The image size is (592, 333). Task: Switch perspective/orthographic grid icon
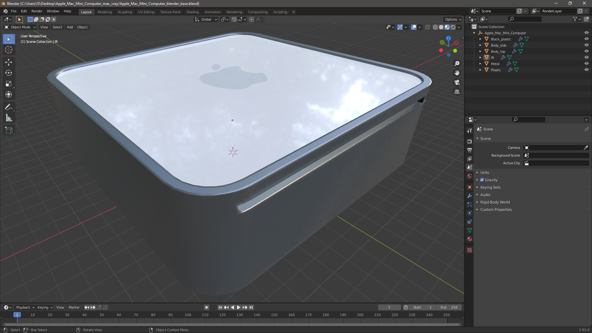(x=457, y=92)
